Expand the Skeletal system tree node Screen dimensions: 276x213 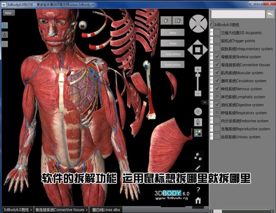pos(212,57)
